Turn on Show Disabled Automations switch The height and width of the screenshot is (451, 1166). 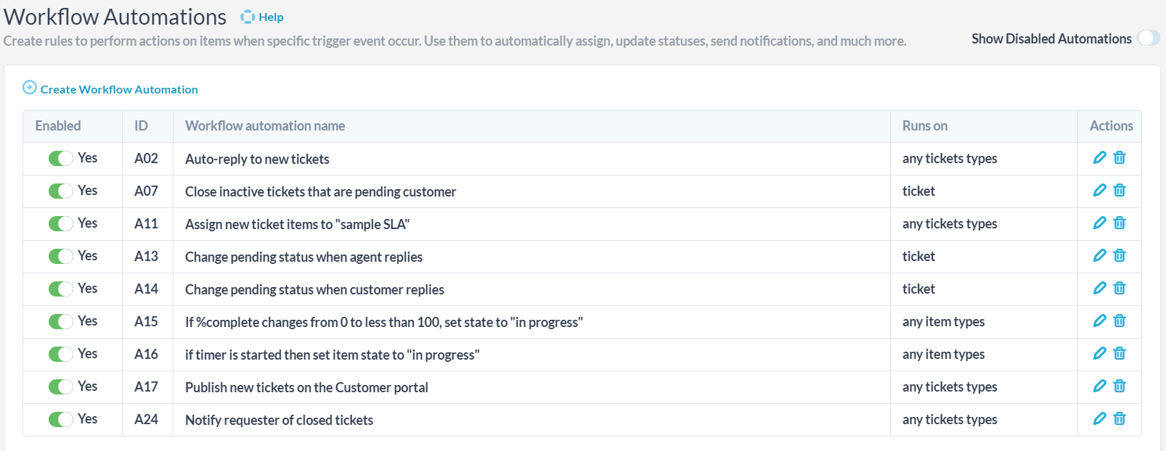pyautogui.click(x=1149, y=38)
